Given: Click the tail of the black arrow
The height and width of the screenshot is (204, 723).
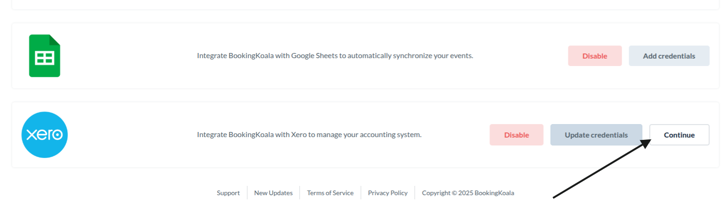Looking at the screenshot, I should (554, 198).
